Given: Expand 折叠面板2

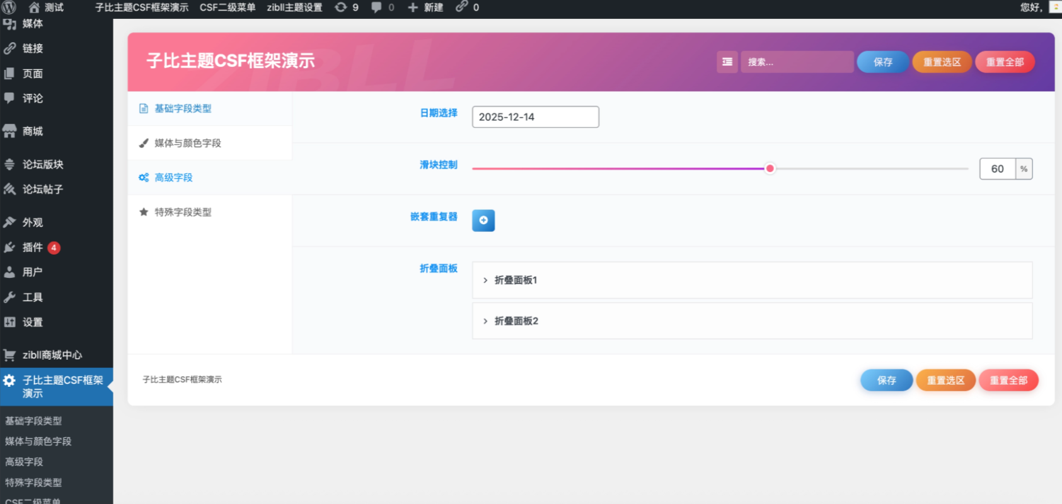Looking at the screenshot, I should click(752, 321).
